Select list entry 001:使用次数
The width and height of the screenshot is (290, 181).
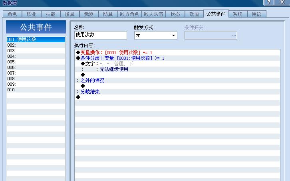[x=36, y=39]
